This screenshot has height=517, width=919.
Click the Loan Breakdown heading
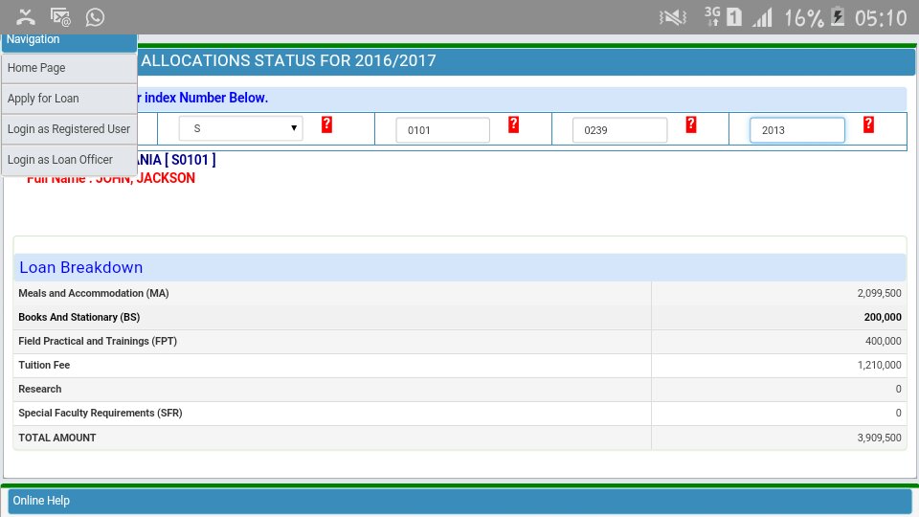coord(80,267)
